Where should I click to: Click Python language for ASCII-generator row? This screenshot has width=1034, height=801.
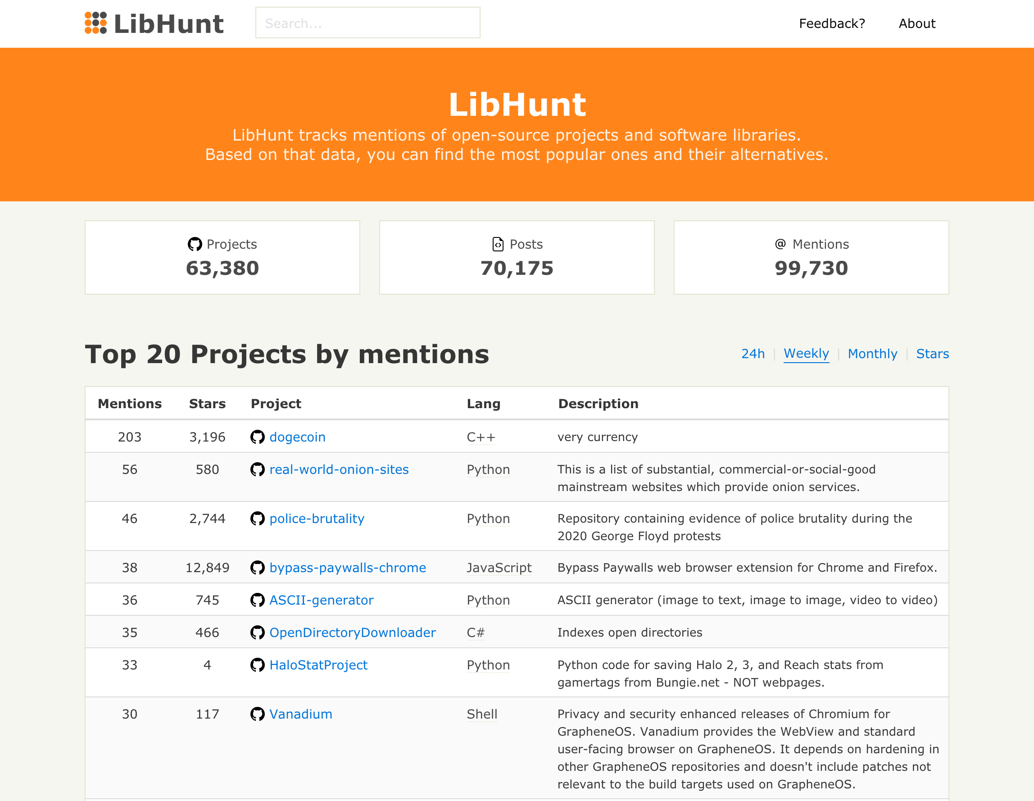pyautogui.click(x=488, y=600)
